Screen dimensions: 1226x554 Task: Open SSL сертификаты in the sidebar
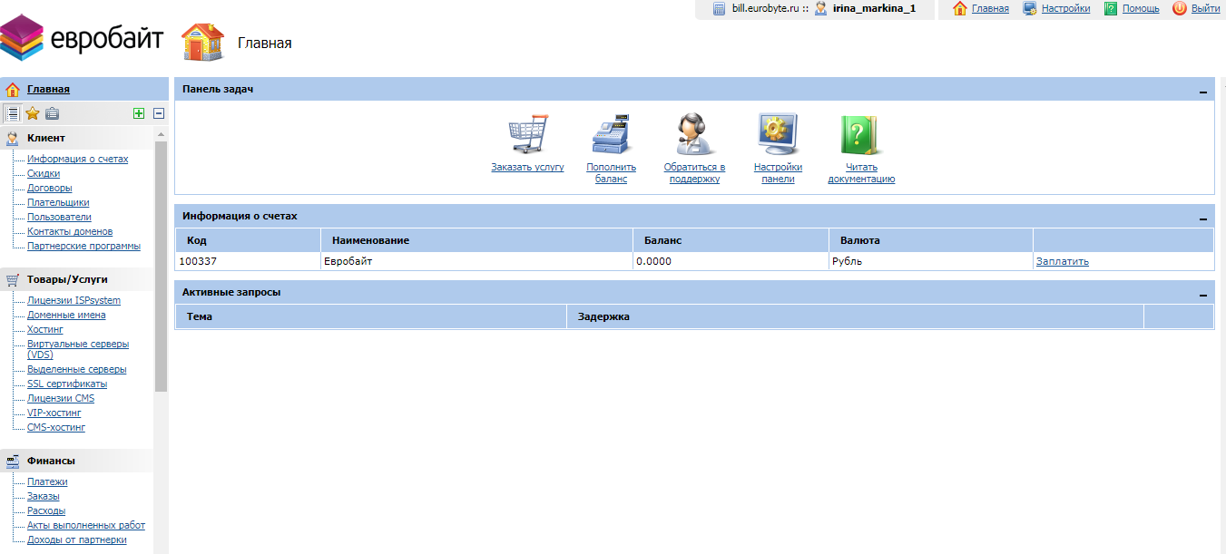click(x=67, y=384)
